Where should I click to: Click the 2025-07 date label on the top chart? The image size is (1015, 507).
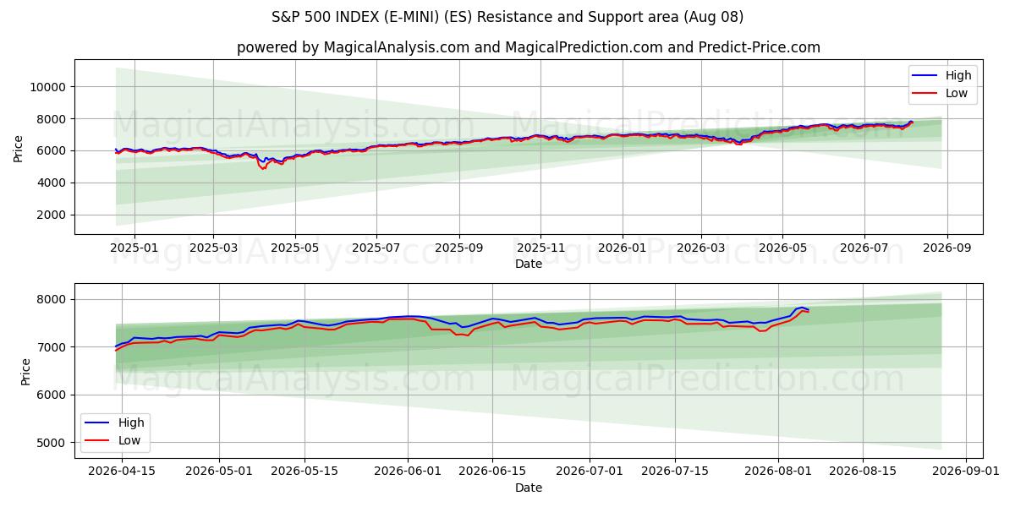pos(376,248)
